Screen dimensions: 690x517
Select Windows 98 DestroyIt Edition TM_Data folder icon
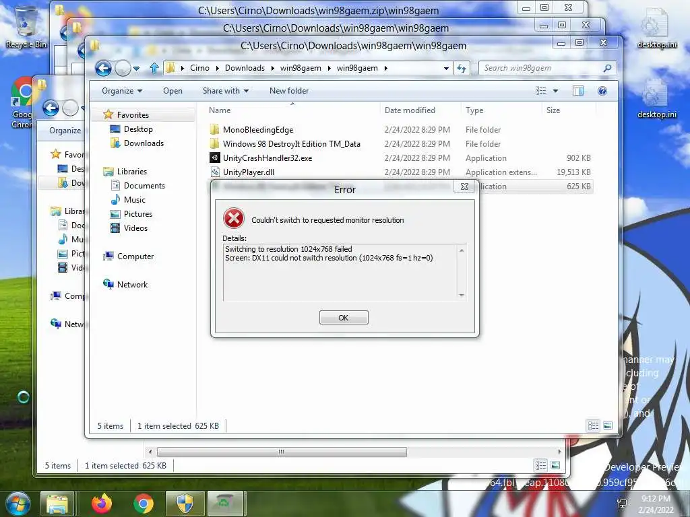click(215, 144)
